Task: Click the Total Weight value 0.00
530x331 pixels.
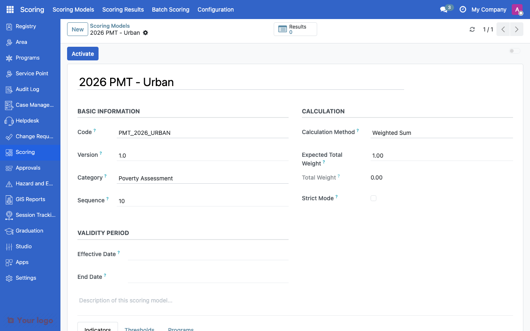Action: click(376, 177)
